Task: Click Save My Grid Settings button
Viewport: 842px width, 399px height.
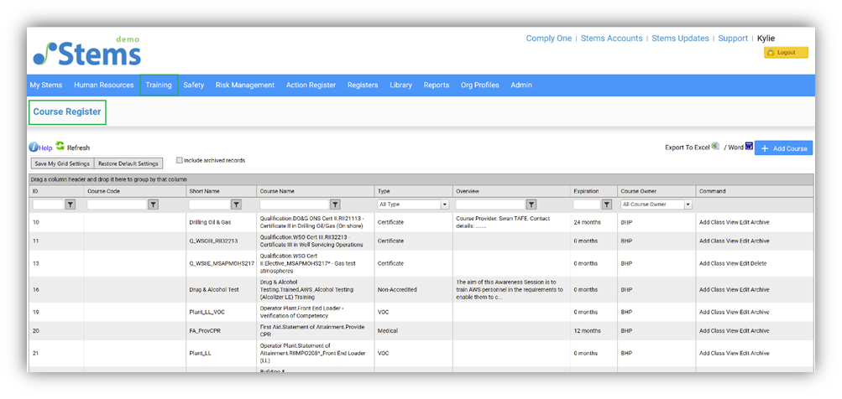Action: point(62,163)
